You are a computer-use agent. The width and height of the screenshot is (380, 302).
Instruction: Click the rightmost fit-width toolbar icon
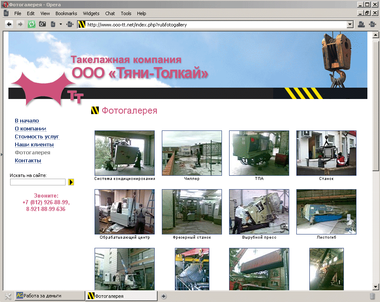point(372,24)
